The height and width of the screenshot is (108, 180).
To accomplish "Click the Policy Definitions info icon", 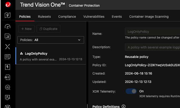I will coord(124,106).
